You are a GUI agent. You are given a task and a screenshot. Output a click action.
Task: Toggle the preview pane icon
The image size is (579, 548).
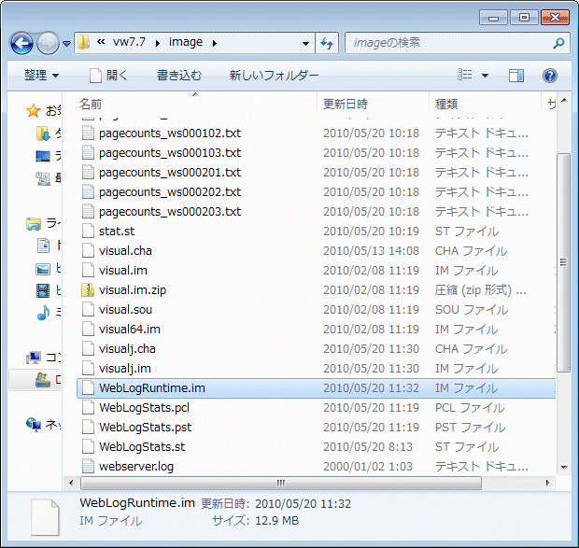pos(516,75)
